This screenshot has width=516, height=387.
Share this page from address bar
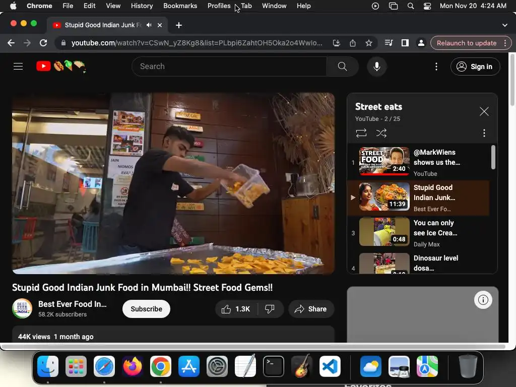352,43
